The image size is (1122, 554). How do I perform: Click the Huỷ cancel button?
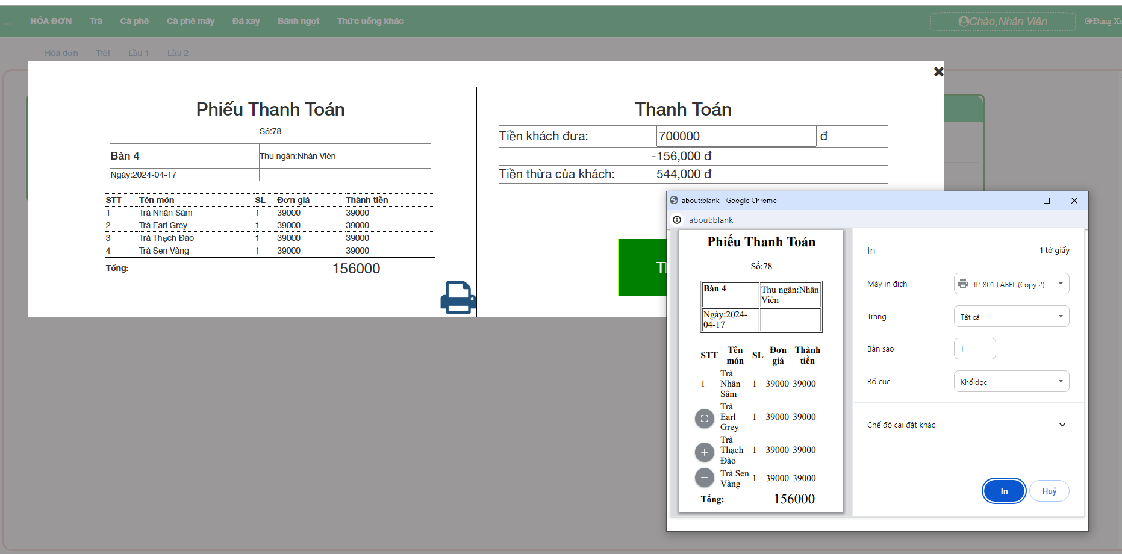pyautogui.click(x=1049, y=491)
